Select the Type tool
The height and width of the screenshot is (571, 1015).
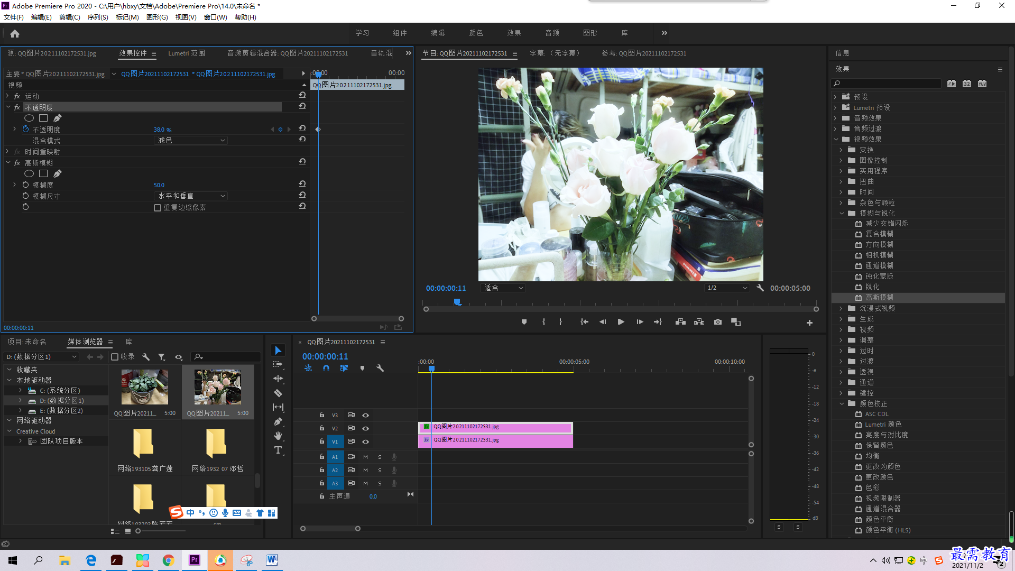click(278, 450)
